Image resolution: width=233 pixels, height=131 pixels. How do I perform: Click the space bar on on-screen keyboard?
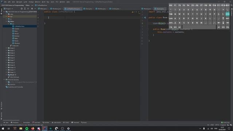pos(199,27)
